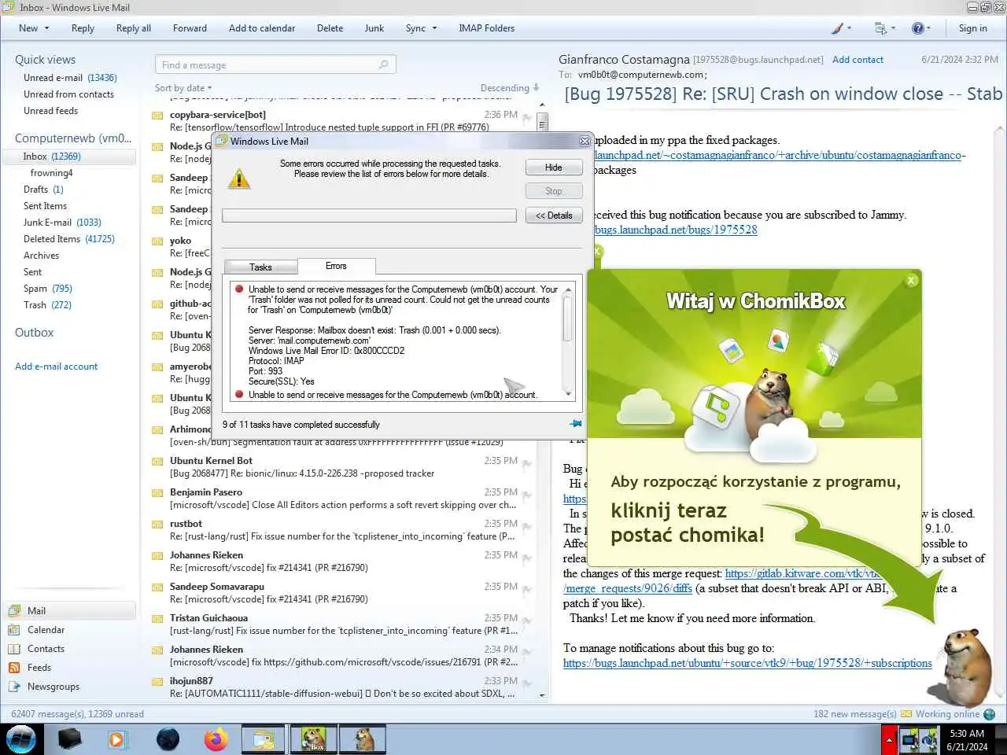Viewport: 1007px width, 755px height.
Task: Flag the copybara-service[bot] message
Action: [526, 118]
